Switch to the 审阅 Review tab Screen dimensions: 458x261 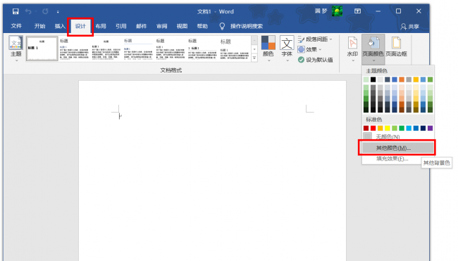(161, 26)
